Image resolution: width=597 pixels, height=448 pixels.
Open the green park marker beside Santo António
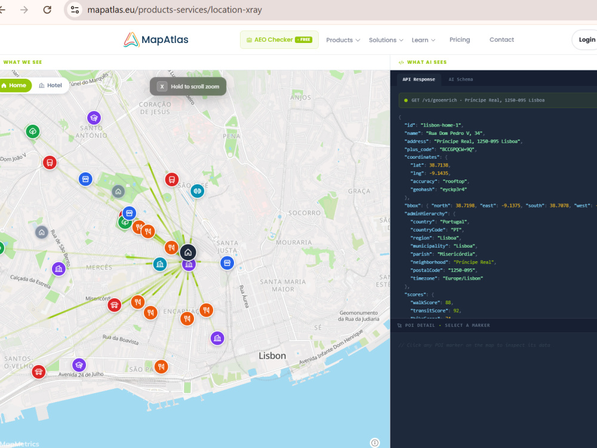(33, 132)
